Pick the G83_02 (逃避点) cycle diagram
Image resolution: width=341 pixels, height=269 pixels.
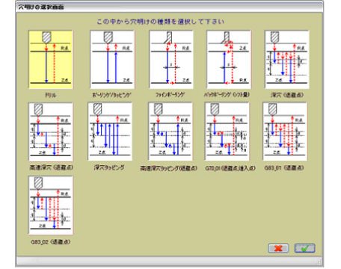coord(51,205)
